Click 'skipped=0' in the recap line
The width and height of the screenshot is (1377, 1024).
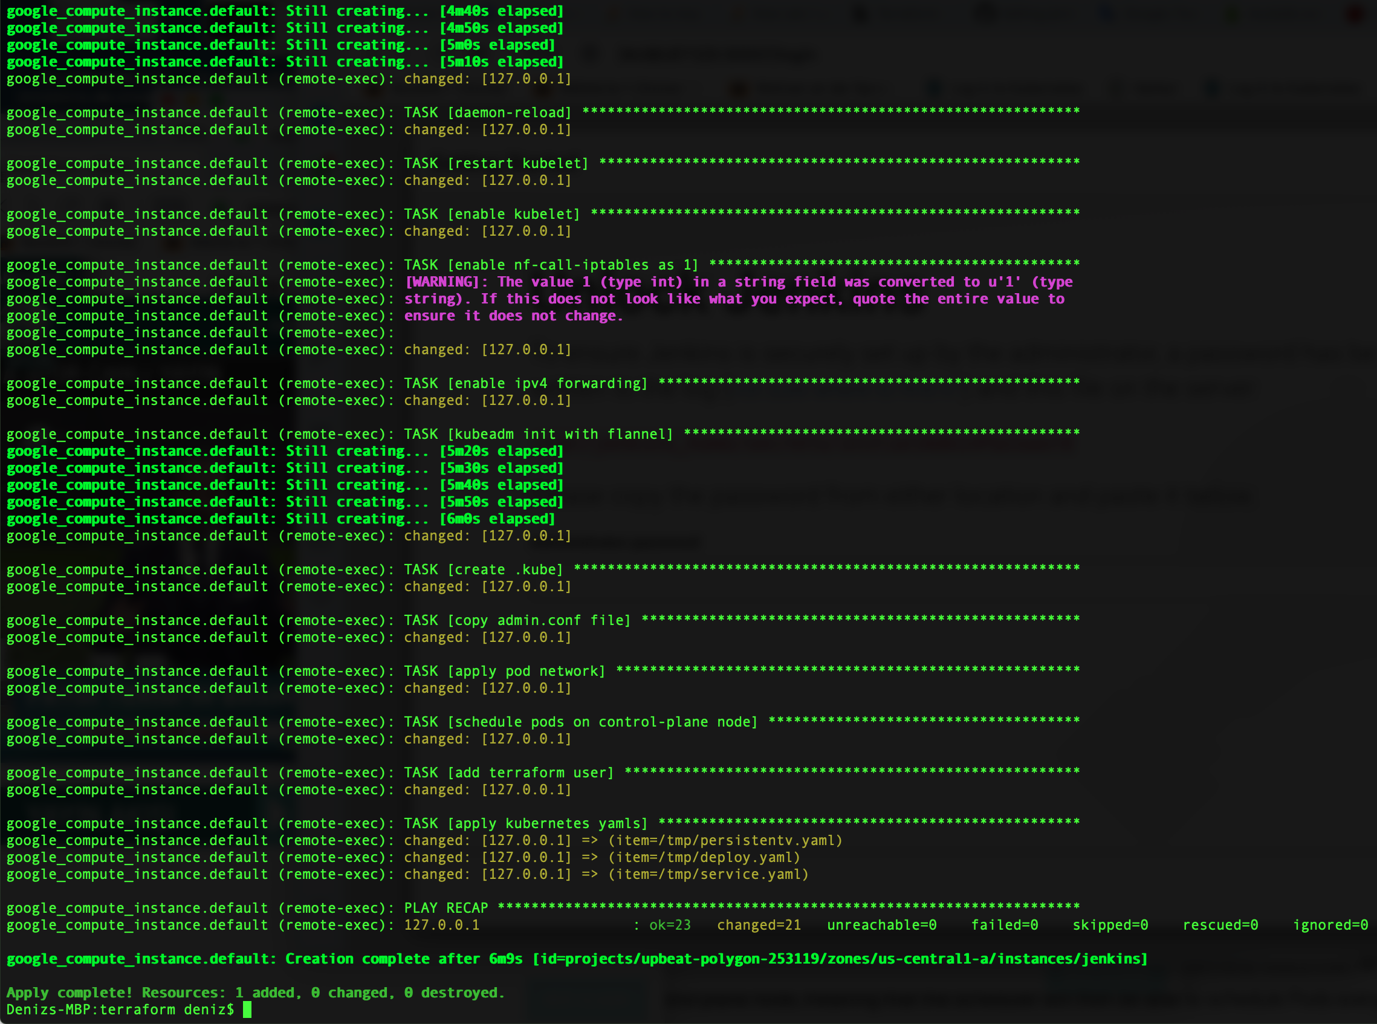(x=1110, y=925)
